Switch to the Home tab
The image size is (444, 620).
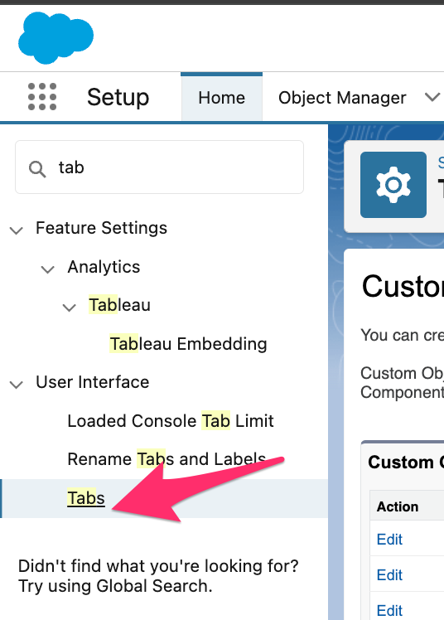(x=222, y=98)
